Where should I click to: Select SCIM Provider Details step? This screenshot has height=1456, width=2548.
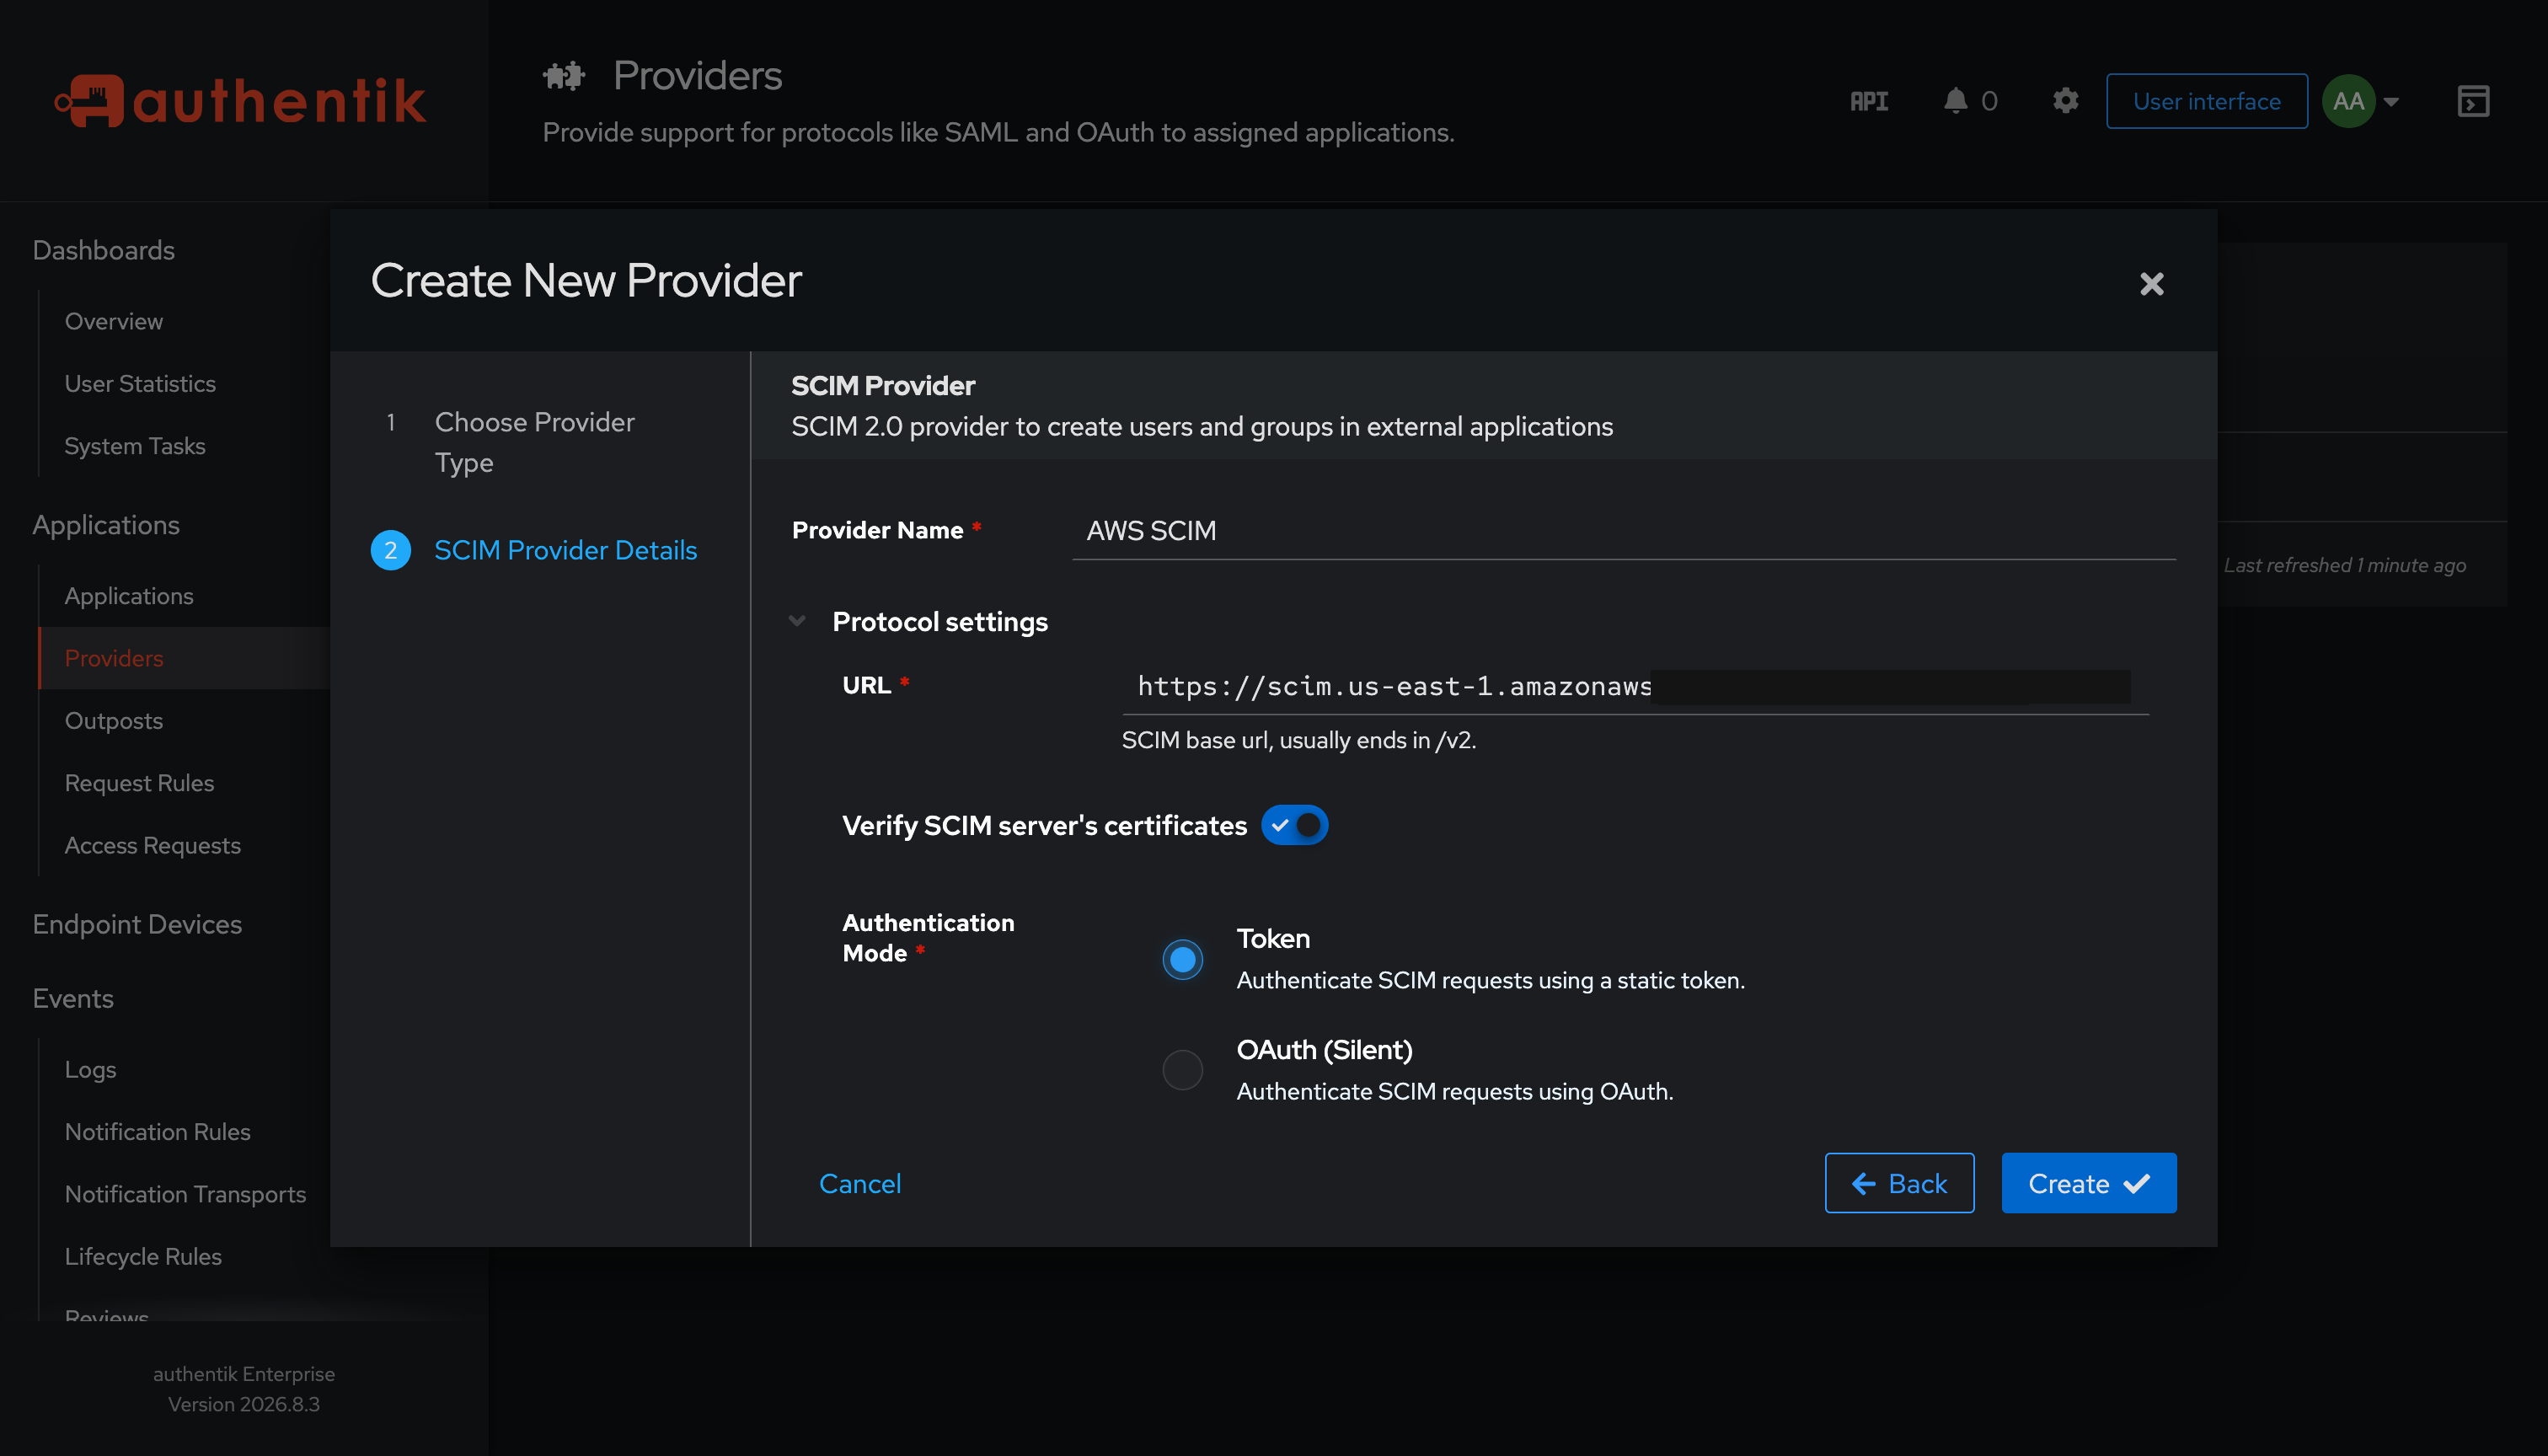coord(565,550)
